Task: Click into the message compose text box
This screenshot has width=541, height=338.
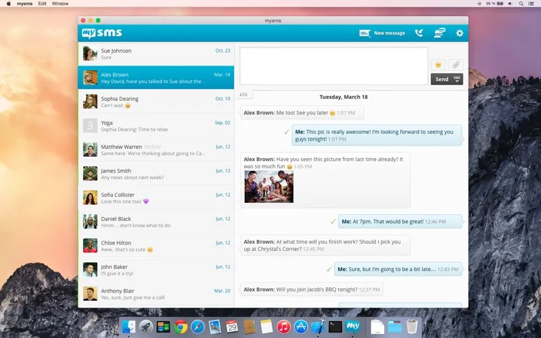Action: click(333, 66)
